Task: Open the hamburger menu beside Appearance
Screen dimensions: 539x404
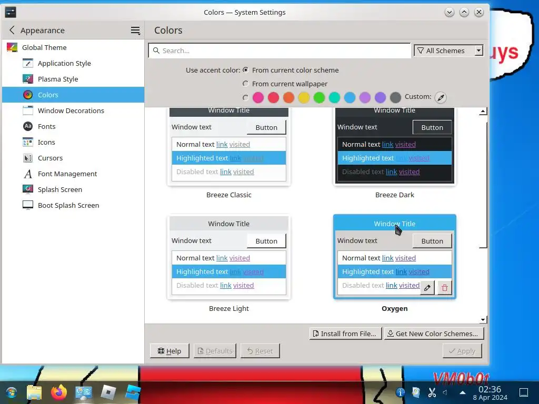Action: [x=135, y=31]
